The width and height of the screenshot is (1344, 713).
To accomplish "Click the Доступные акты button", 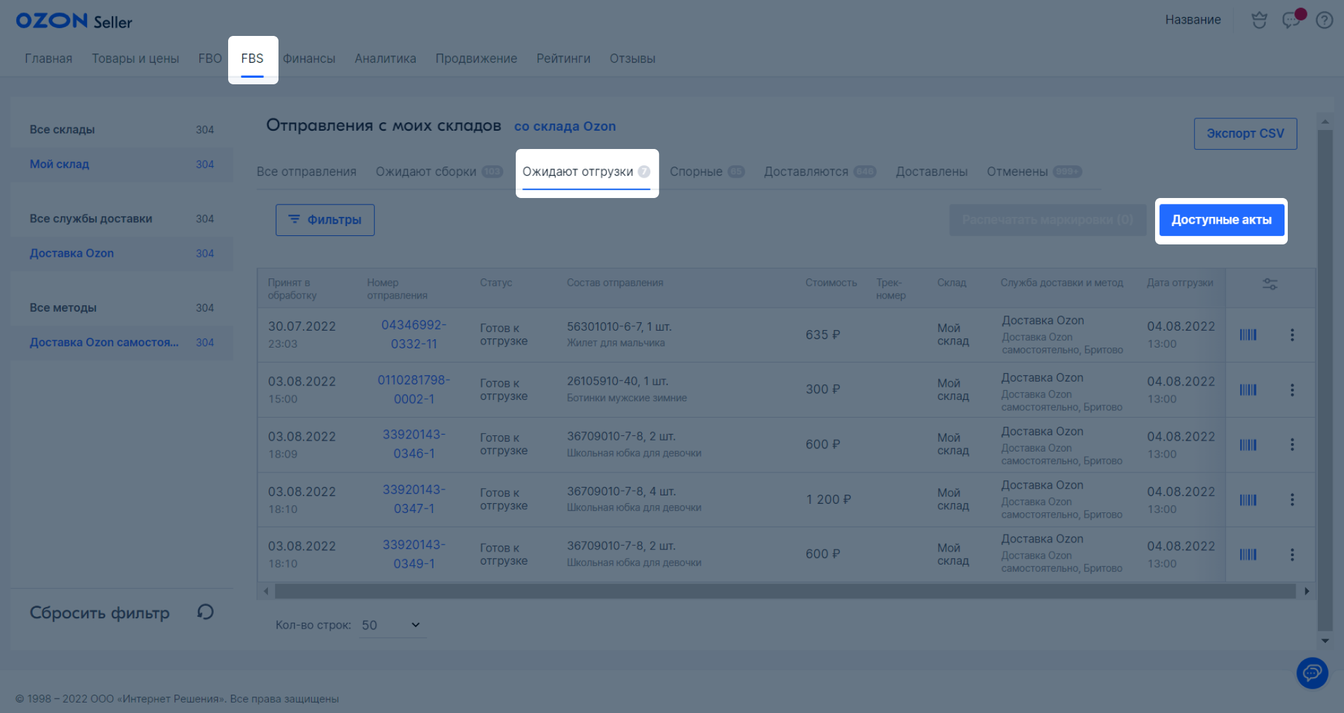I will 1221,220.
